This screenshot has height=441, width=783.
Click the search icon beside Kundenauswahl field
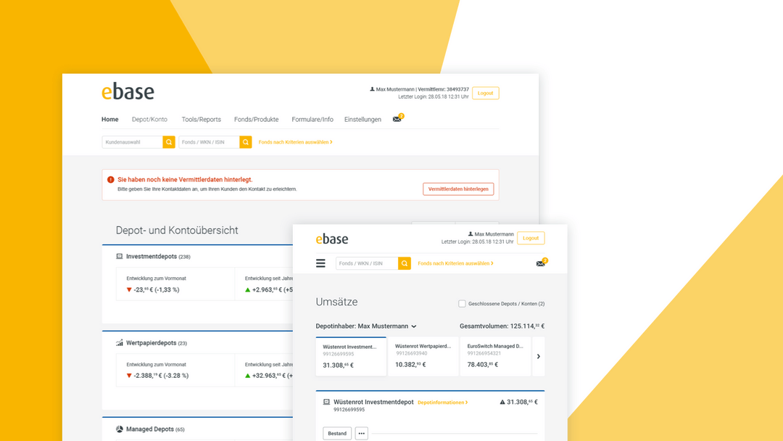tap(169, 142)
